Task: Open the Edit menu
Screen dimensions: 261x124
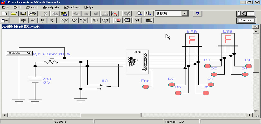Action: (x=17, y=7)
